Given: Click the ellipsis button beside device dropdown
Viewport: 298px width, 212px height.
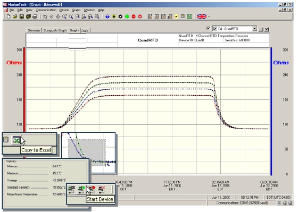Looking at the screenshot, I should 261,29.
